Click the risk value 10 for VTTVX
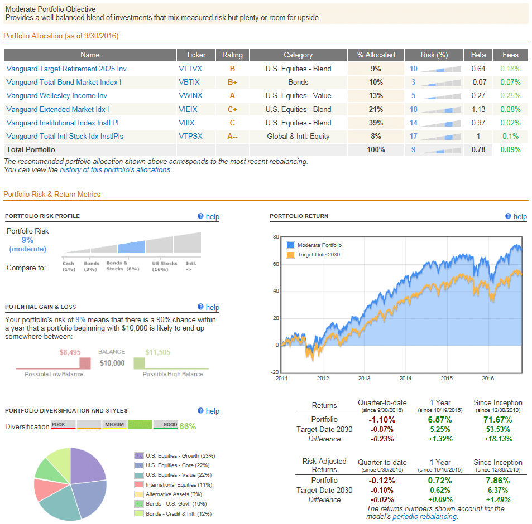Viewport: 532px width, 524px height. [x=413, y=69]
